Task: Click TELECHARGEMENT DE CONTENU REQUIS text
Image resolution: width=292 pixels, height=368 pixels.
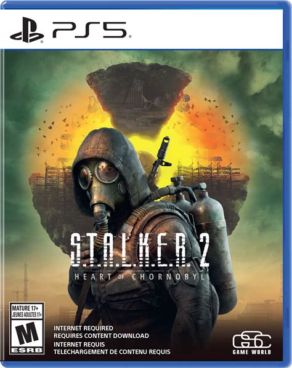Action: pyautogui.click(x=112, y=352)
